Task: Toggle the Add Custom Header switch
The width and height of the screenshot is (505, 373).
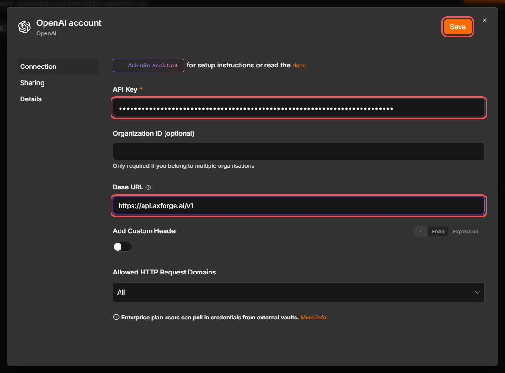Action: click(122, 247)
